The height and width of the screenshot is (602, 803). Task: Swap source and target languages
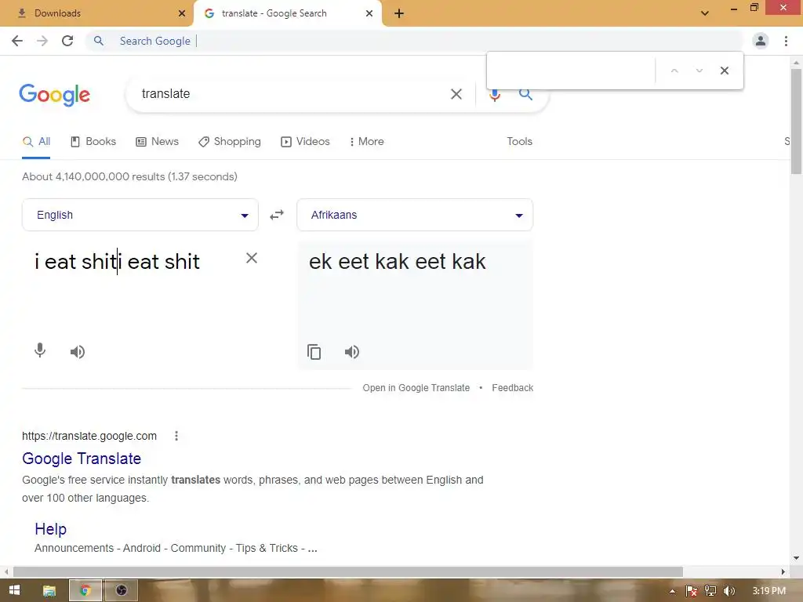click(x=277, y=215)
